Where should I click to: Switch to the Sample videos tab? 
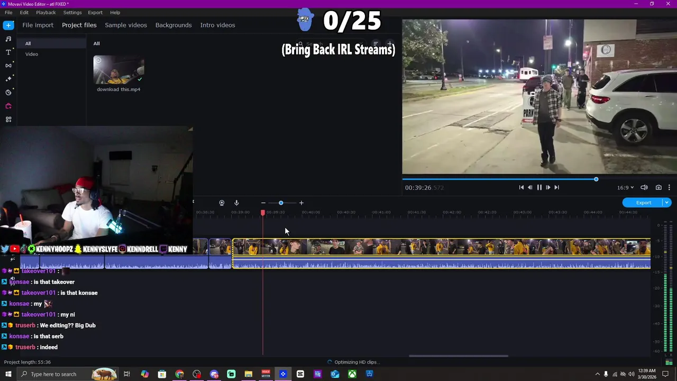click(x=126, y=25)
